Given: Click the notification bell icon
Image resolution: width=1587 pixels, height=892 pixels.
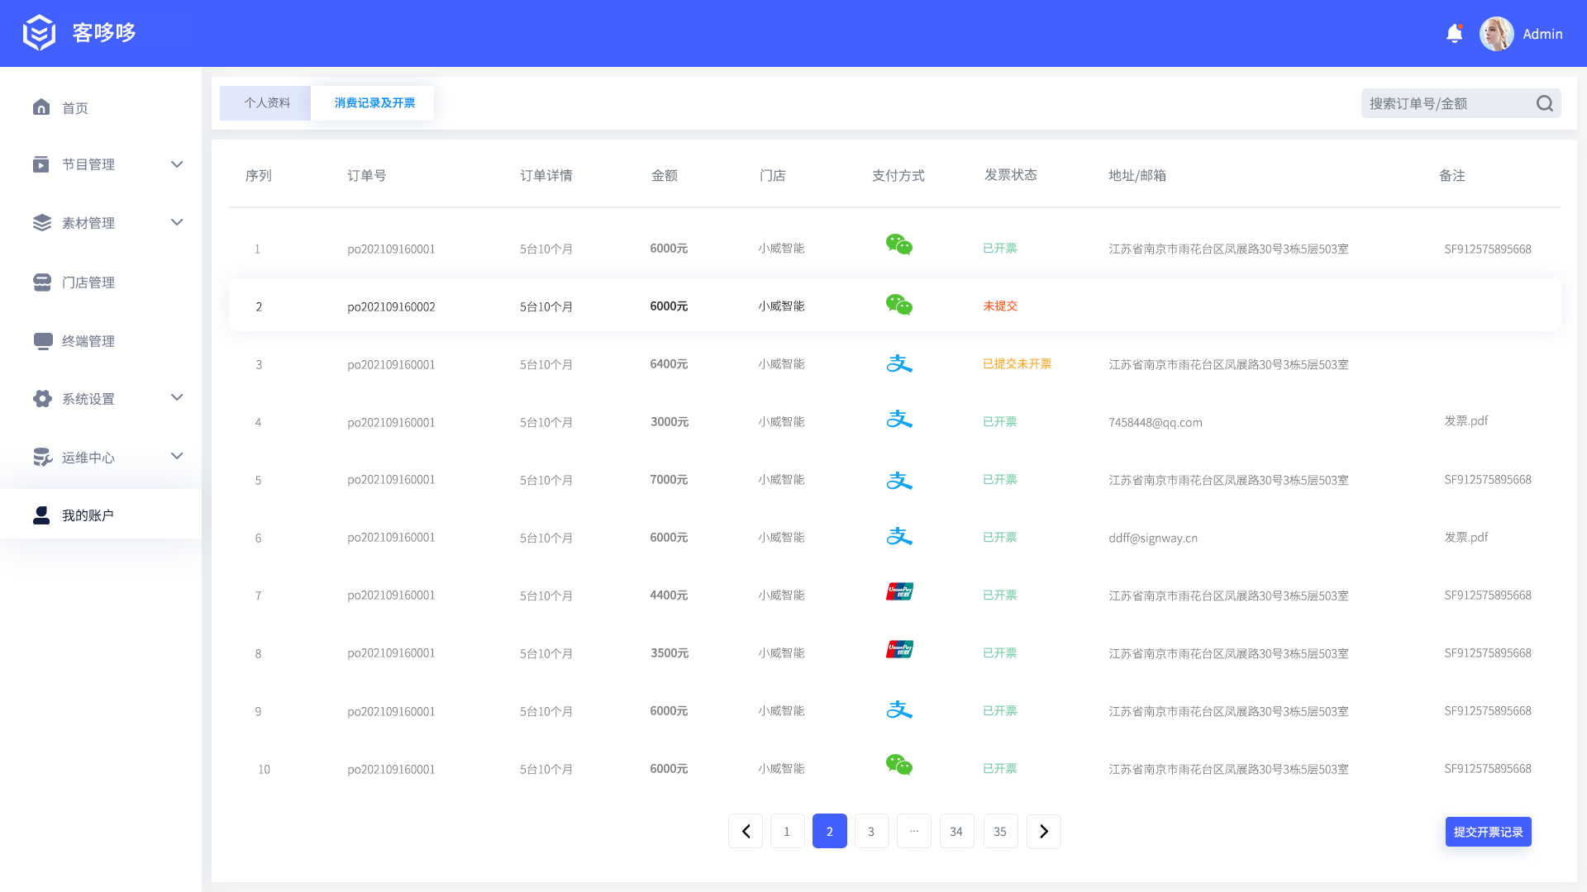Looking at the screenshot, I should click(1454, 33).
